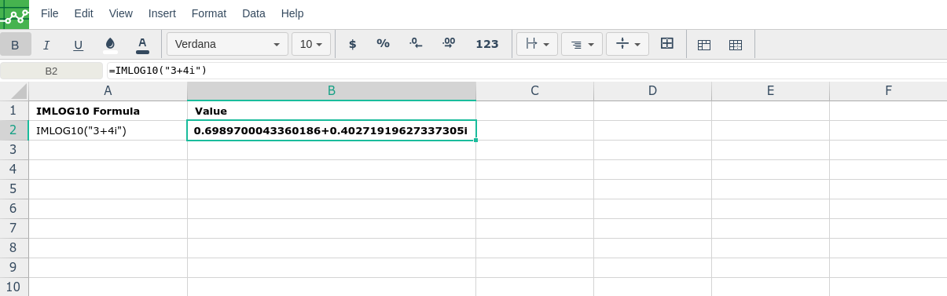The height and width of the screenshot is (296, 947).
Task: Apply currency dollar format
Action: (352, 44)
